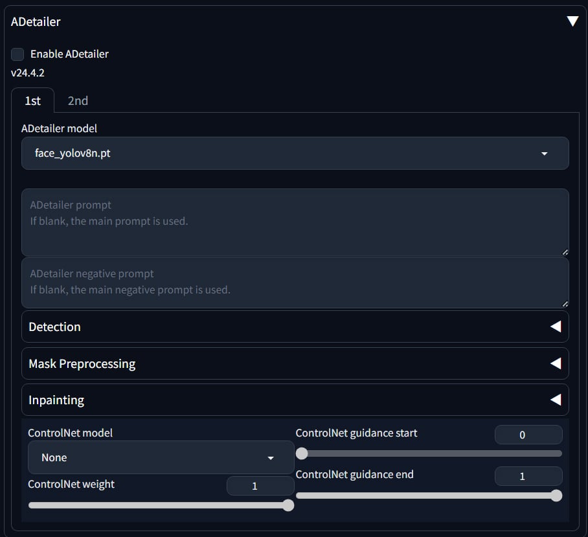Click the 'Enable ADetailer' label text
This screenshot has width=588, height=537.
pyautogui.click(x=69, y=54)
